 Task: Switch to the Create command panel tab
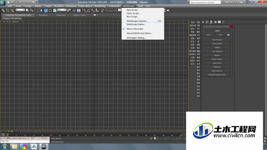(x=203, y=22)
